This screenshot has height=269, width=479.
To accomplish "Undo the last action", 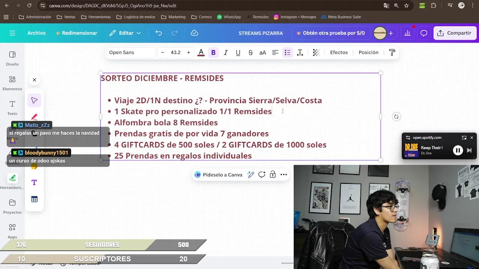I will coord(159,33).
